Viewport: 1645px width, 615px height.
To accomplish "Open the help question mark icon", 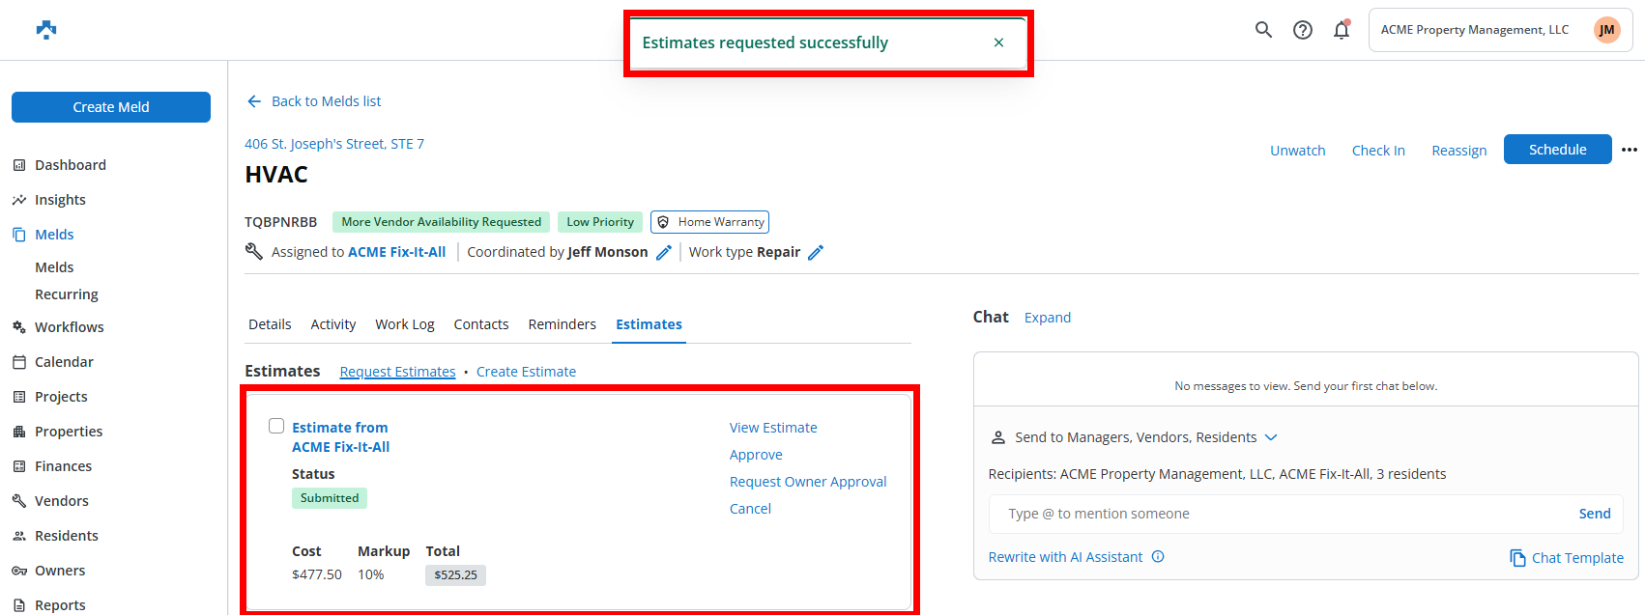I will pyautogui.click(x=1303, y=30).
